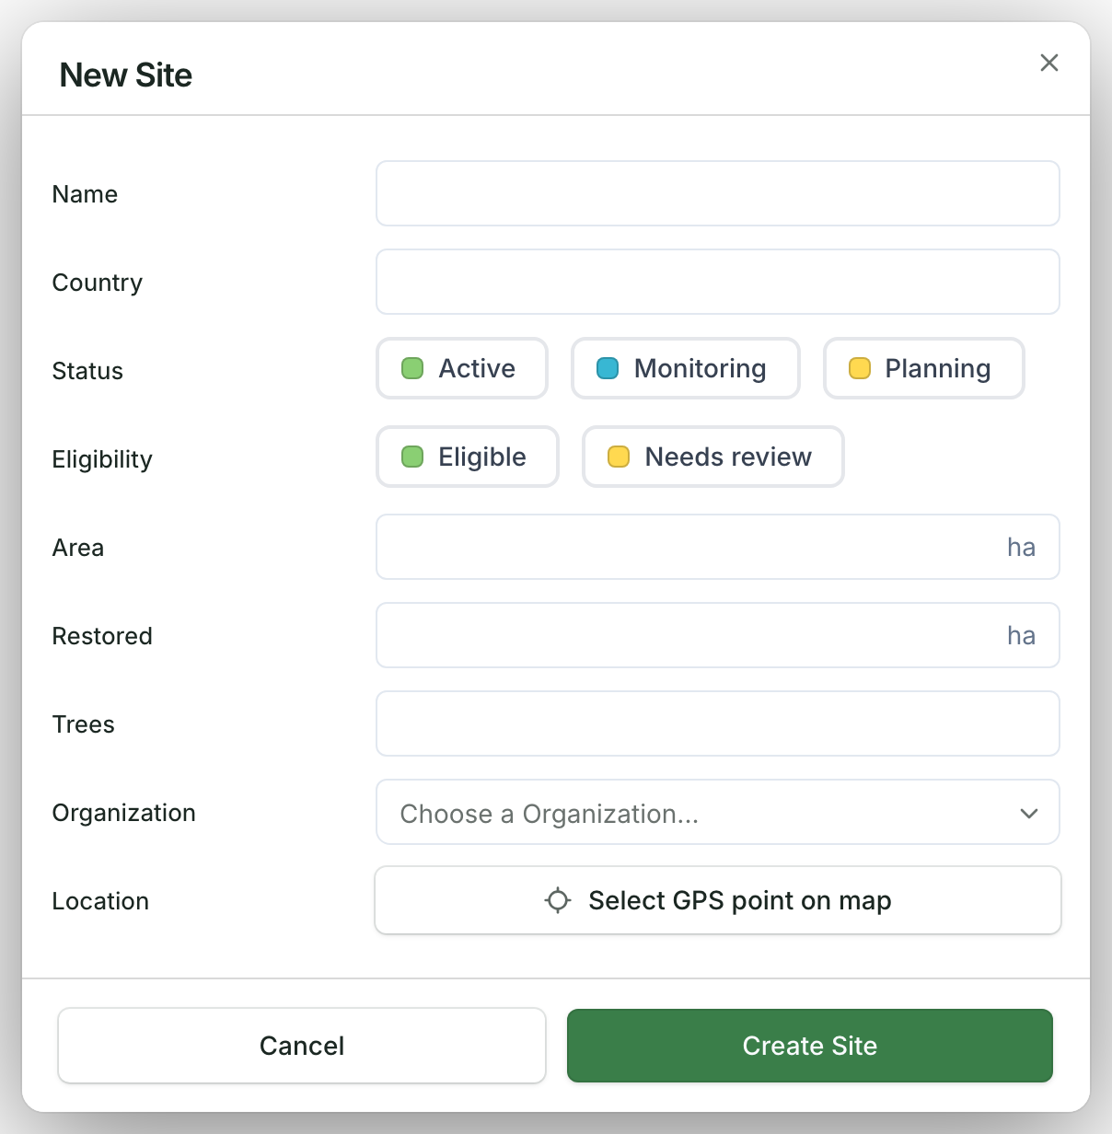Focus the Country input field
The image size is (1112, 1134).
718,282
